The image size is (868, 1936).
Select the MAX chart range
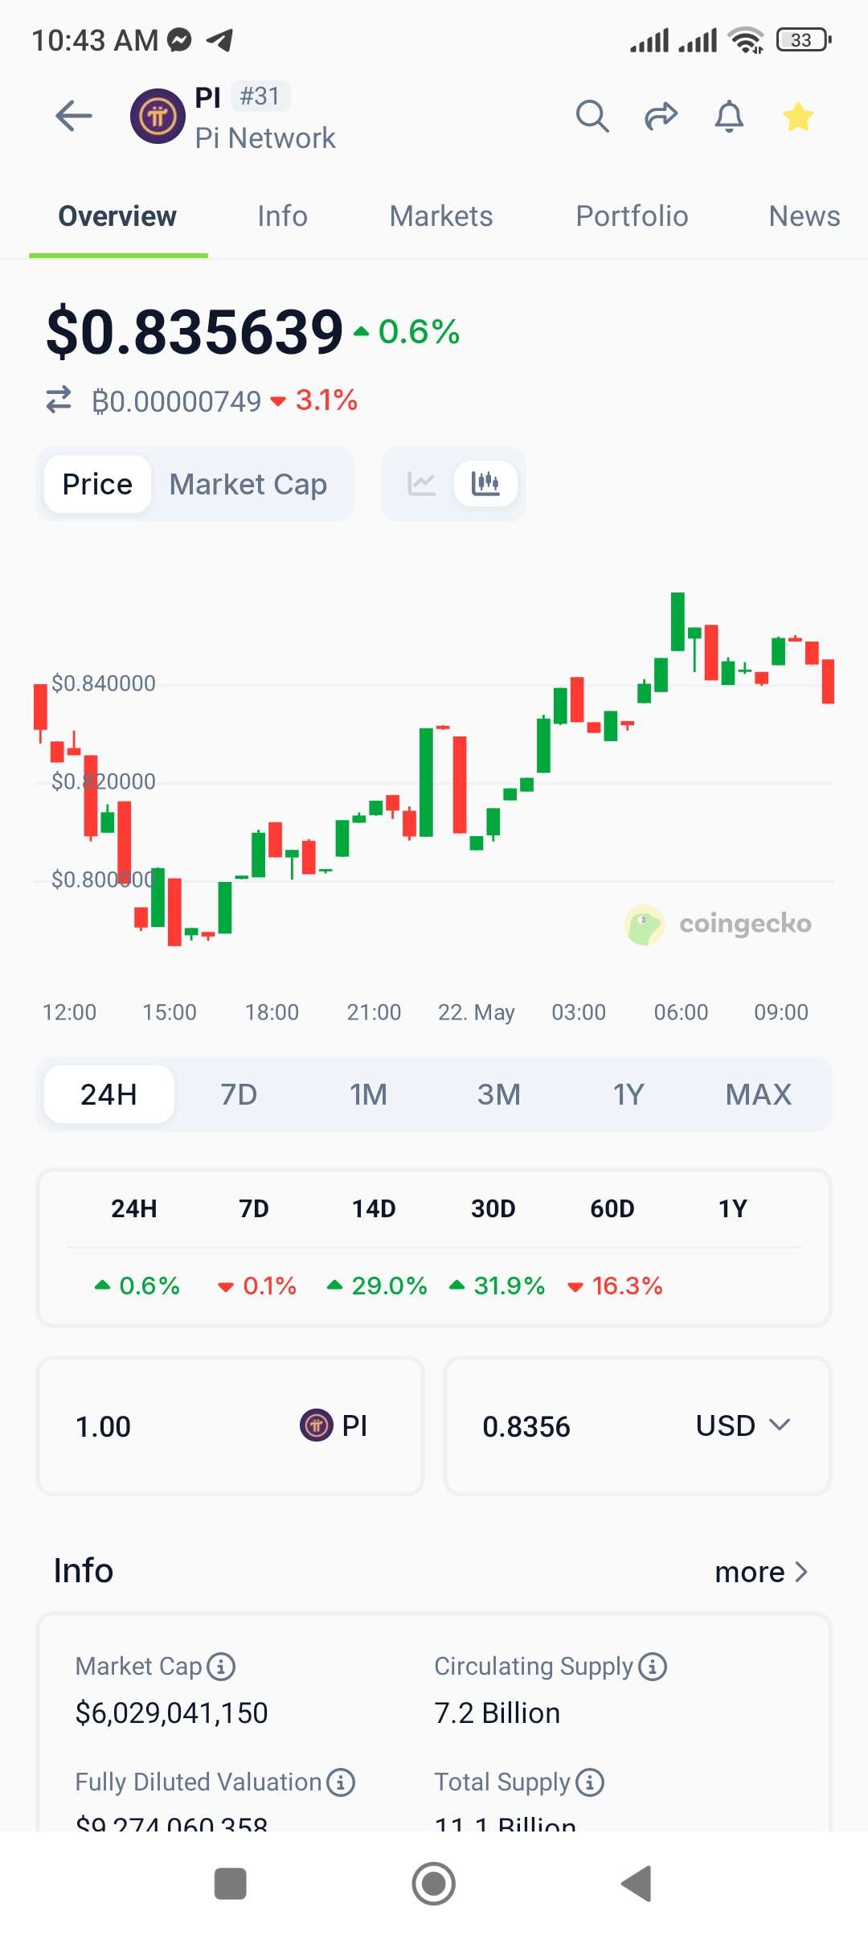click(759, 1094)
